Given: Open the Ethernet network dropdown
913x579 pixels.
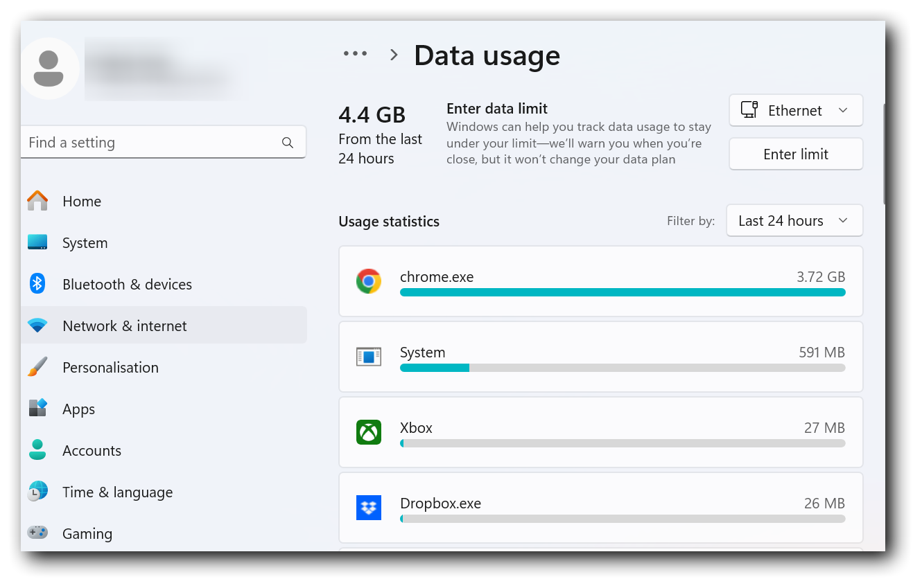Looking at the screenshot, I should click(795, 111).
